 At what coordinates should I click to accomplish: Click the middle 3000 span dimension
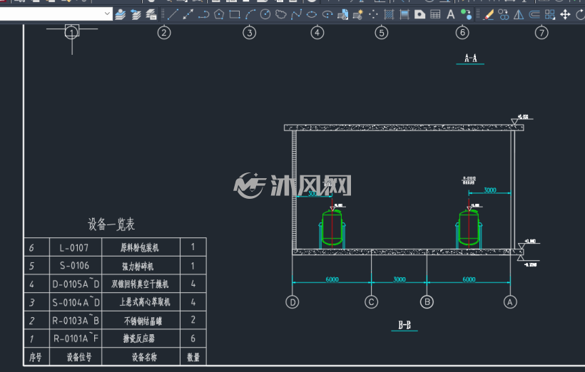click(x=400, y=279)
